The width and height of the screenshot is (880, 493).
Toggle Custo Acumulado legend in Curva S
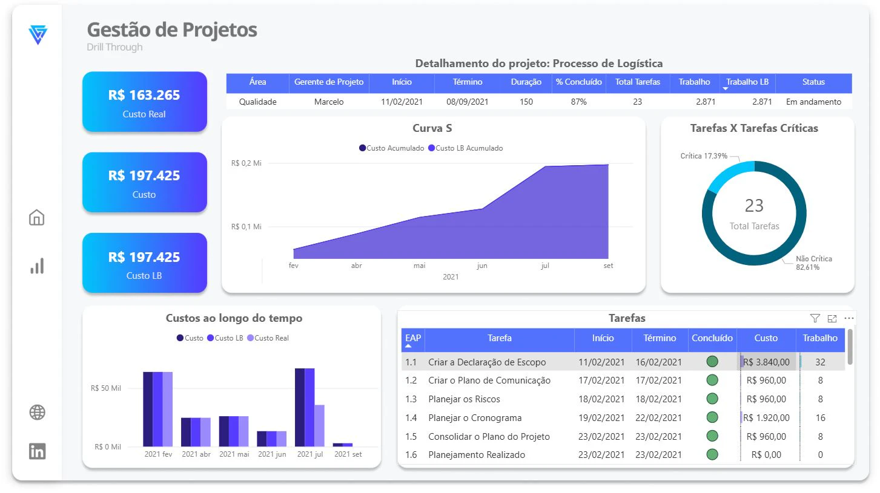(391, 148)
